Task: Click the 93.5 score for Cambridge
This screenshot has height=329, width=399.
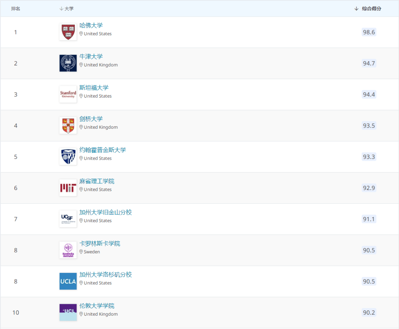Action: click(369, 126)
